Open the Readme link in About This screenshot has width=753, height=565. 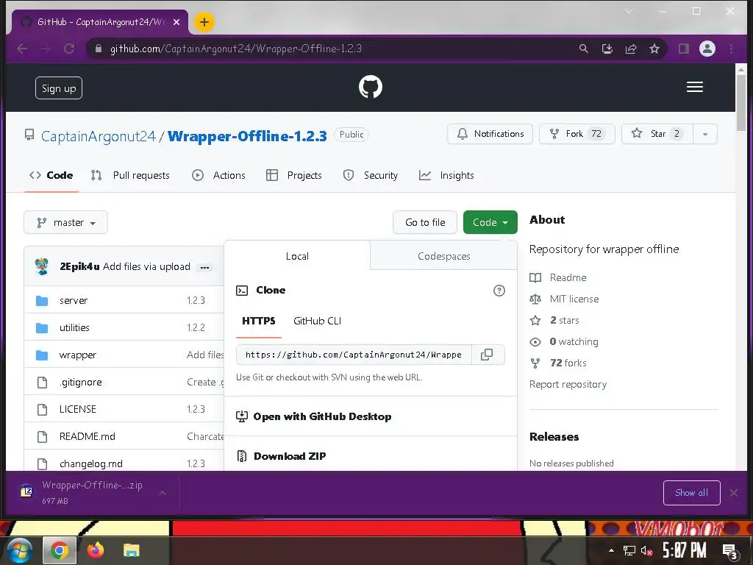(x=568, y=277)
